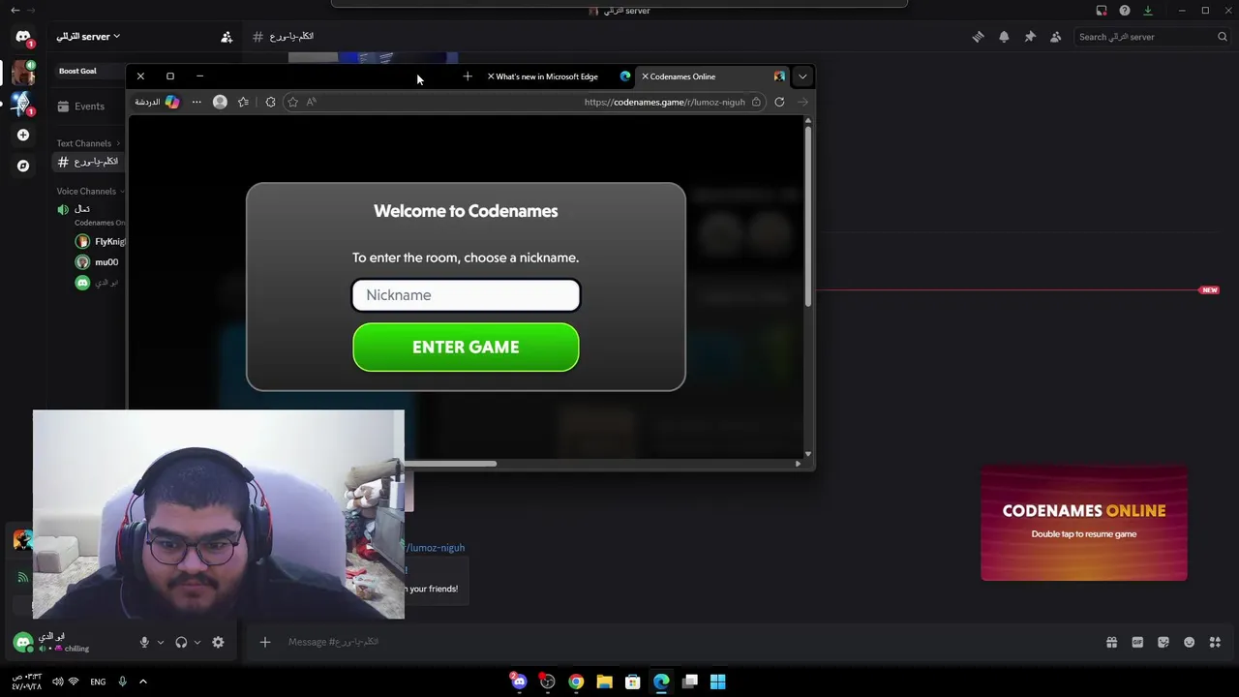Open the Threads icon in the channel header
Image resolution: width=1239 pixels, height=697 pixels.
click(978, 37)
